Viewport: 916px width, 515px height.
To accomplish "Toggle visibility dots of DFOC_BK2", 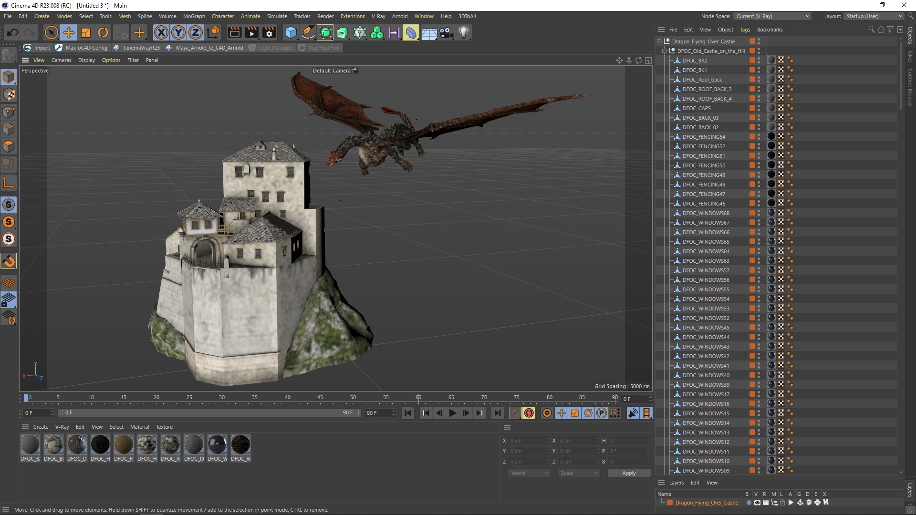I will (x=759, y=61).
